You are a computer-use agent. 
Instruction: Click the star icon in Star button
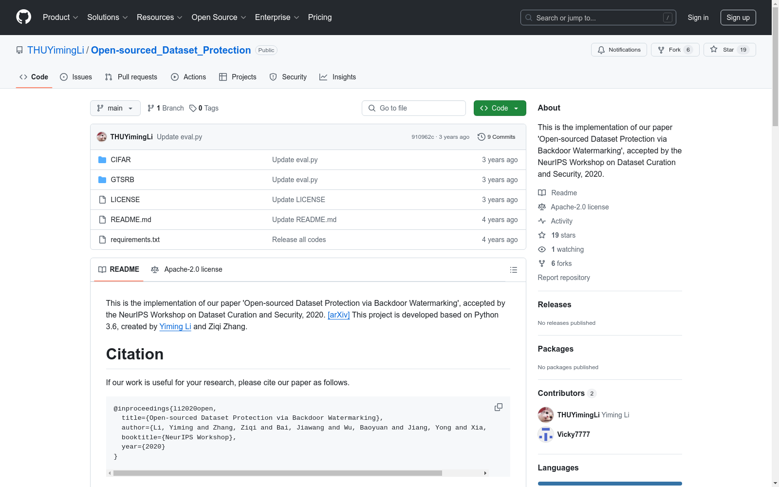(714, 49)
